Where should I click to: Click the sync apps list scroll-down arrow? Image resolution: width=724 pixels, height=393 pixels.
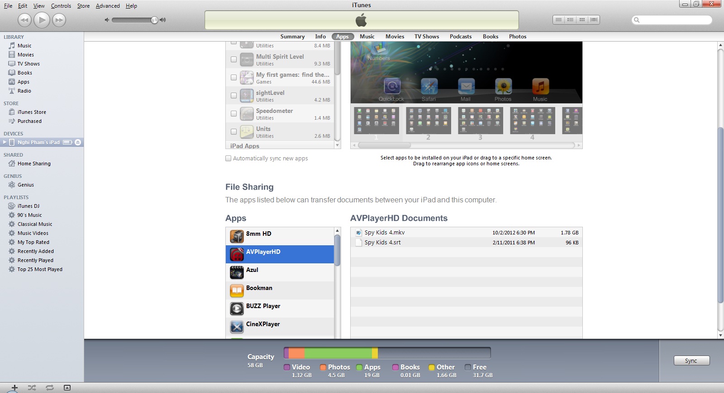(337, 145)
